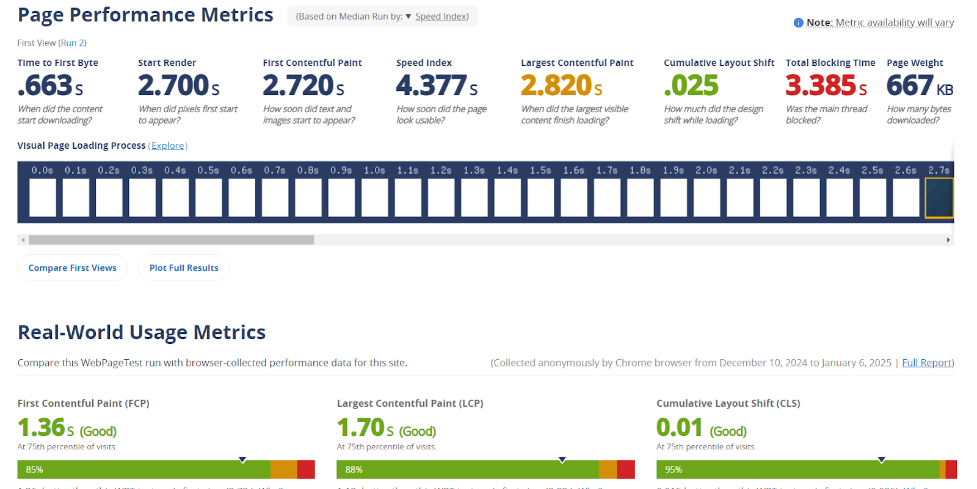Image resolution: width=977 pixels, height=489 pixels.
Task: Click the Compare First Views button
Action: coord(72,268)
